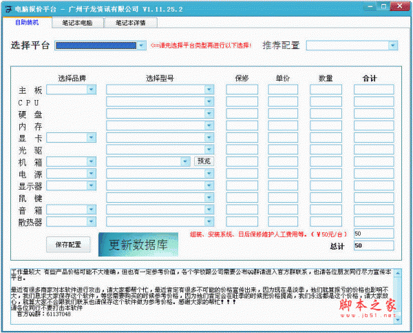
Task: Expand the 显示器 model dropdown
Action: click(x=209, y=185)
